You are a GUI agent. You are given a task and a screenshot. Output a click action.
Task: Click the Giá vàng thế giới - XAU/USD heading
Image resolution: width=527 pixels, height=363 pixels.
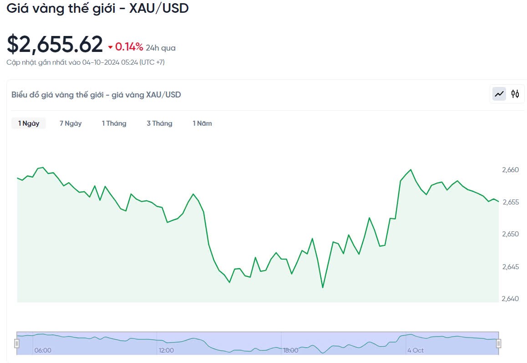(x=97, y=8)
